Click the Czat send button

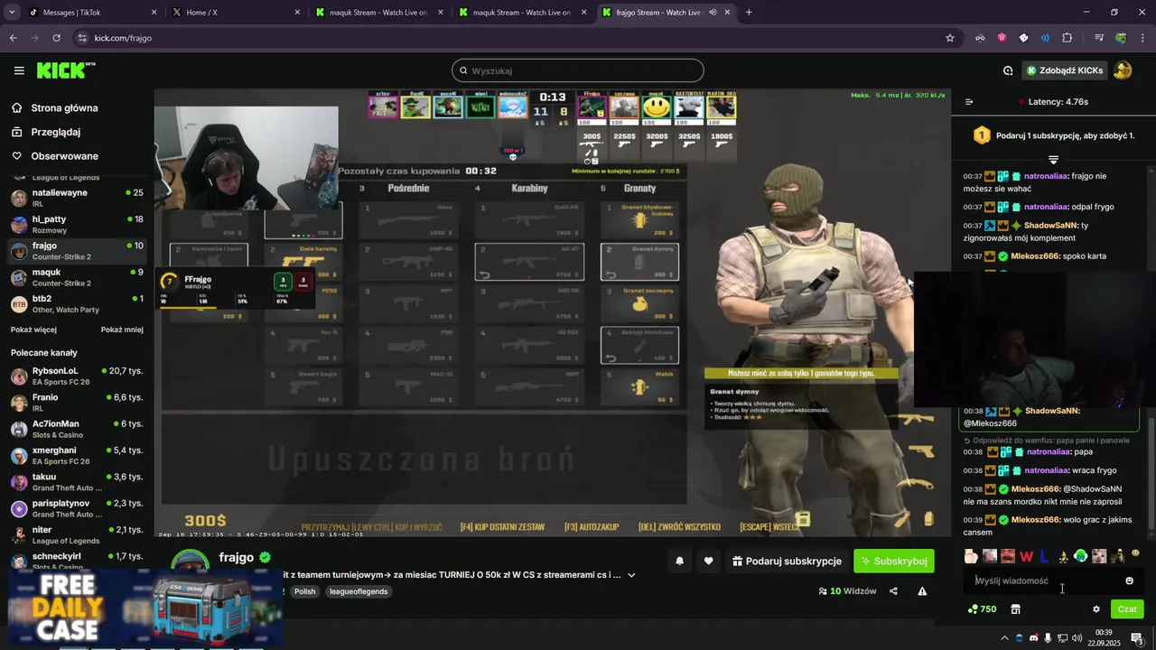(1127, 609)
